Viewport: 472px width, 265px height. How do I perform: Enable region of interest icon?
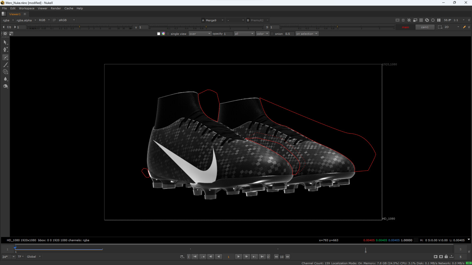(x=403, y=20)
